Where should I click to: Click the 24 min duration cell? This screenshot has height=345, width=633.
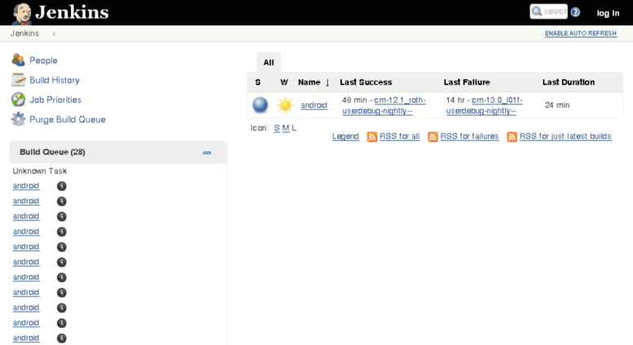(557, 105)
